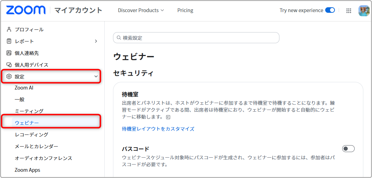Click the 設定 gear icon
Viewport: 372px width, 178px height.
click(x=9, y=77)
